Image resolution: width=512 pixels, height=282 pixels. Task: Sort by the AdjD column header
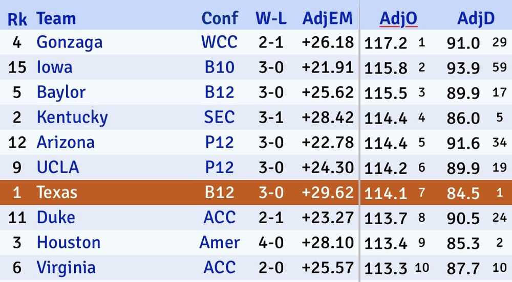[x=476, y=19]
